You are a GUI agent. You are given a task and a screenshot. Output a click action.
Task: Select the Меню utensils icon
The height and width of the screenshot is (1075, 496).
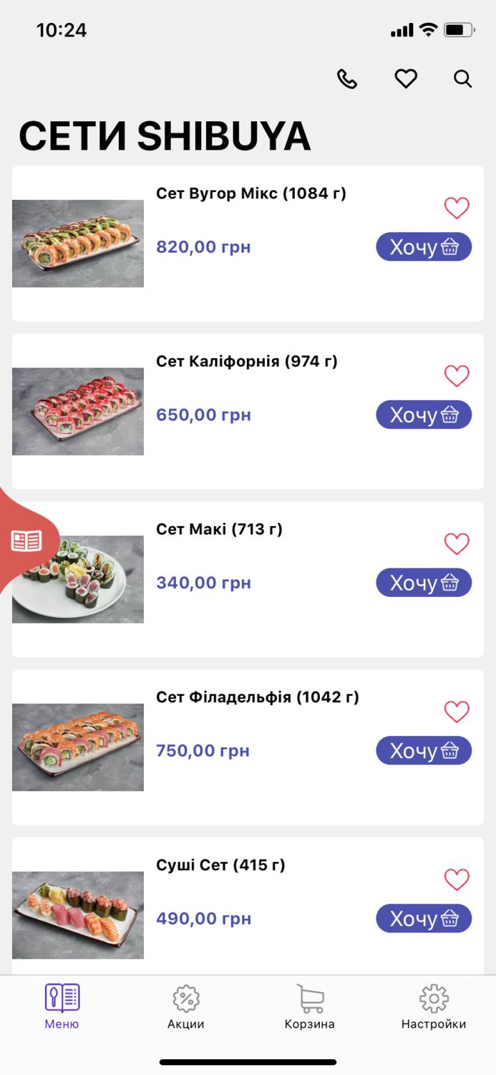pyautogui.click(x=62, y=994)
